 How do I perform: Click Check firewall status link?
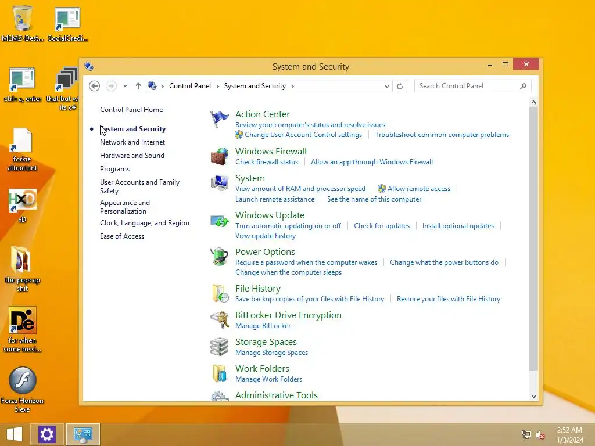pyautogui.click(x=267, y=162)
